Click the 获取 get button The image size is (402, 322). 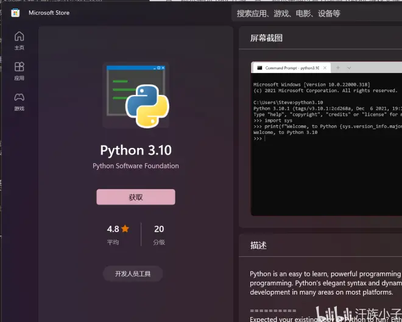(136, 197)
